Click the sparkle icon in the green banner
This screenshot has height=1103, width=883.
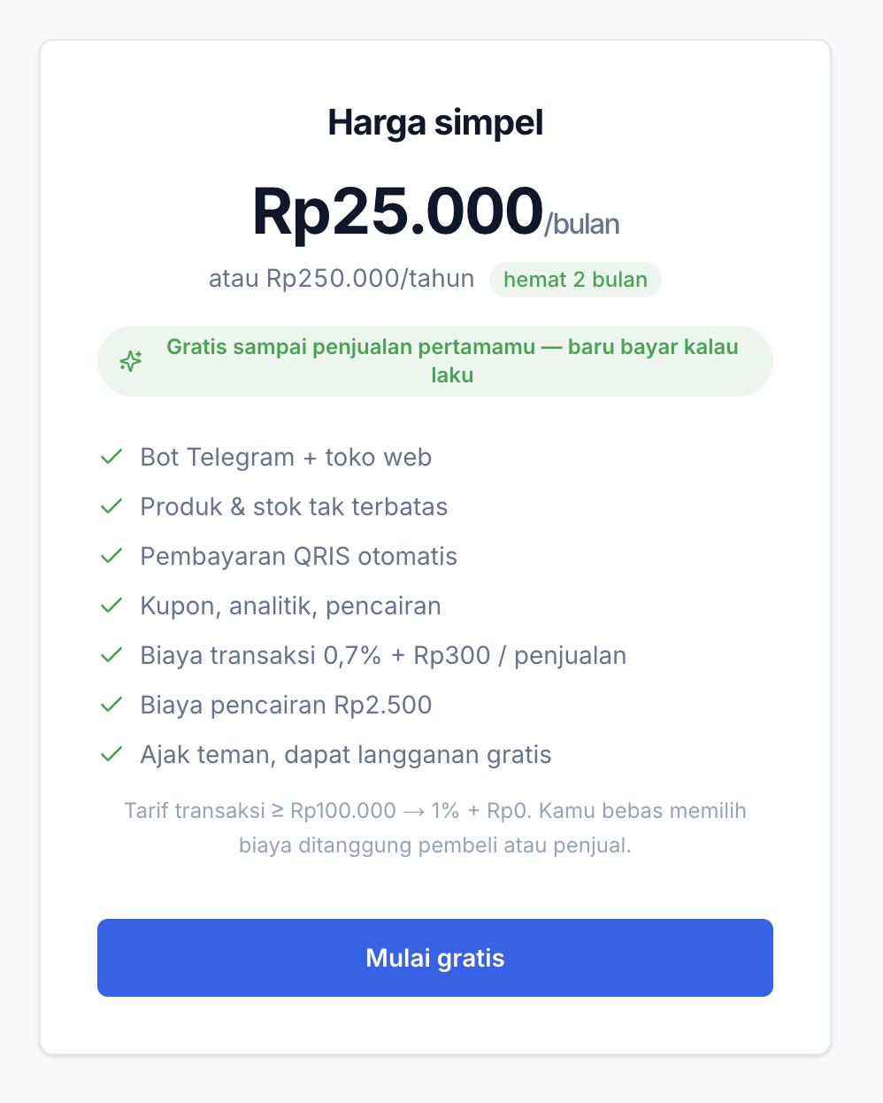[x=131, y=361]
